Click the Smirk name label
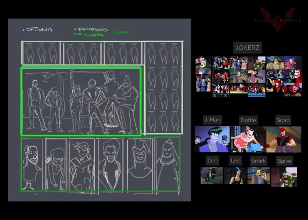 pyautogui.click(x=258, y=161)
